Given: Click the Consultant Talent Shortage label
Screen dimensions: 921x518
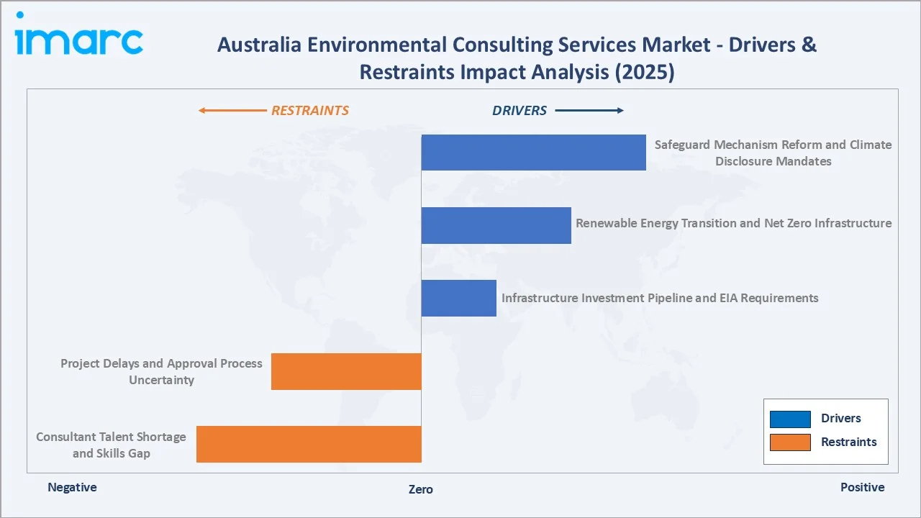Looking at the screenshot, I should point(111,445).
